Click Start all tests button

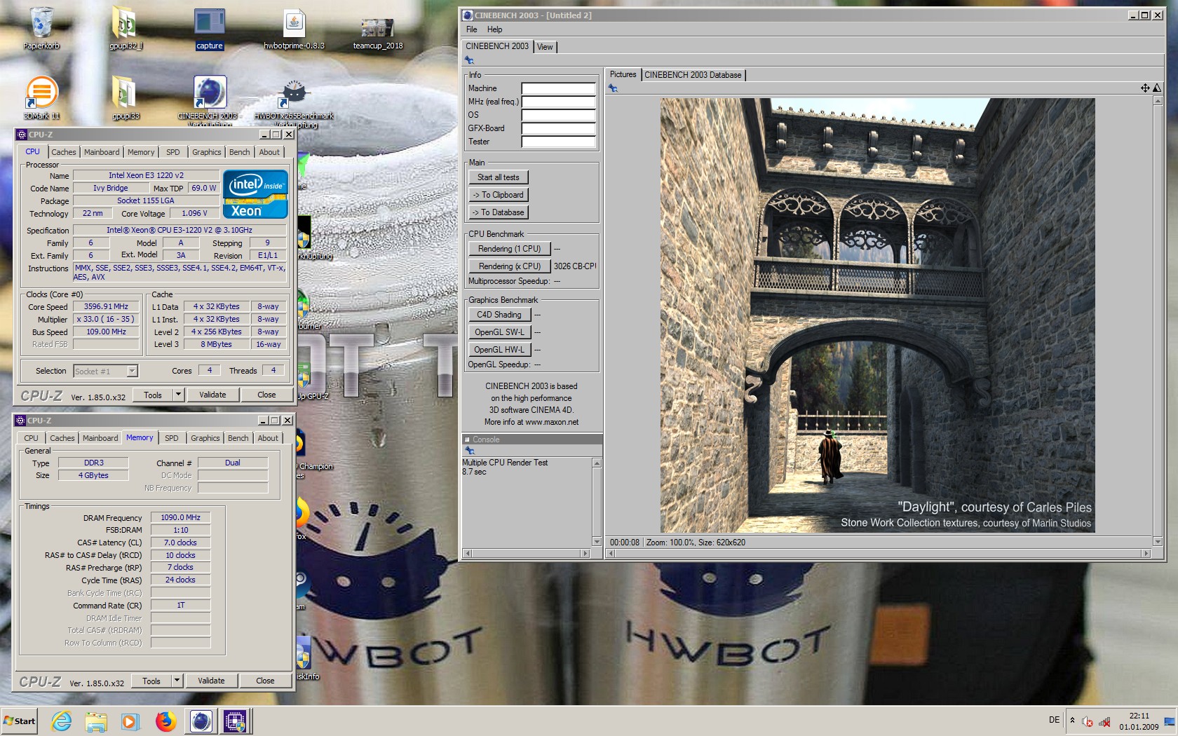coord(499,177)
